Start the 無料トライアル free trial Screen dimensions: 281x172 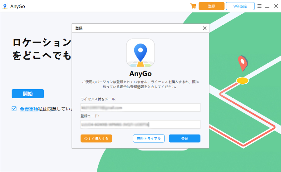coord(149,139)
